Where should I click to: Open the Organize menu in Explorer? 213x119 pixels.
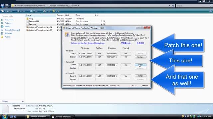[8, 11]
